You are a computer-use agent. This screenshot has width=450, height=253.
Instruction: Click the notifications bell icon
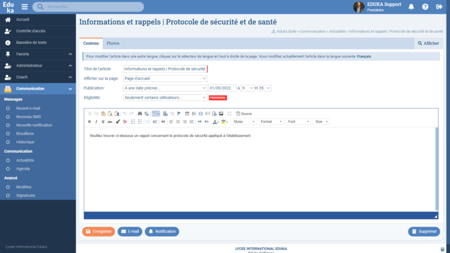411,7
